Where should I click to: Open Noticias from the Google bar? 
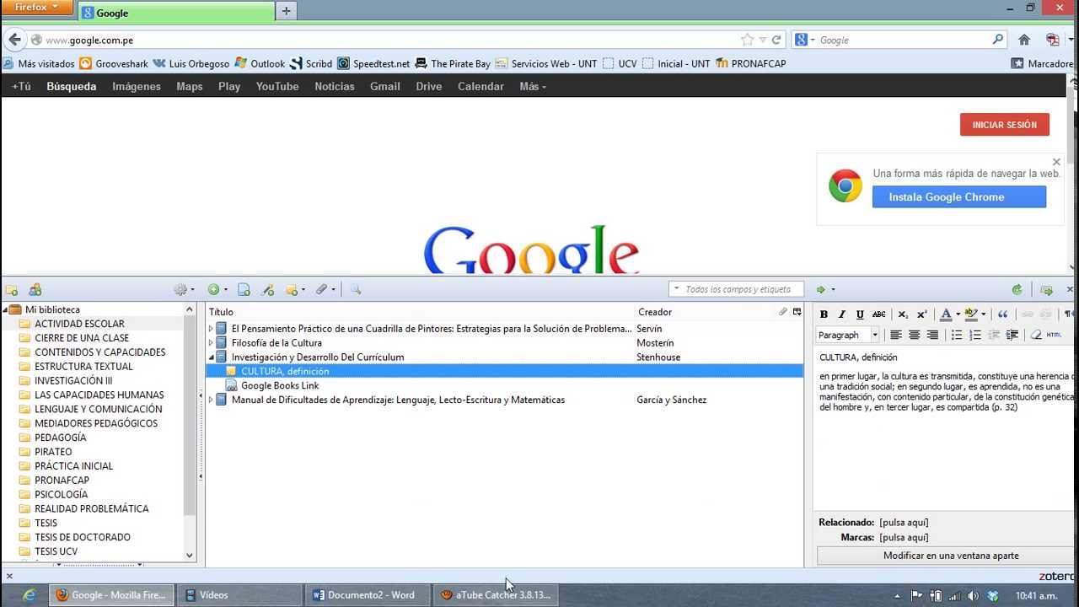click(335, 86)
